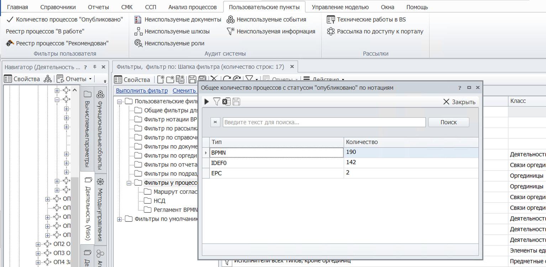
Task: Open 'Неиспользуемые документы' audit in ribbon
Action: coord(178,20)
